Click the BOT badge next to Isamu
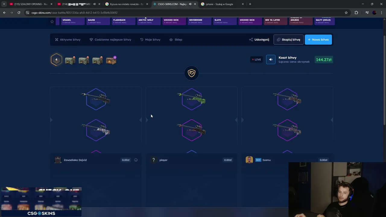This screenshot has width=386, height=217. [x=258, y=160]
